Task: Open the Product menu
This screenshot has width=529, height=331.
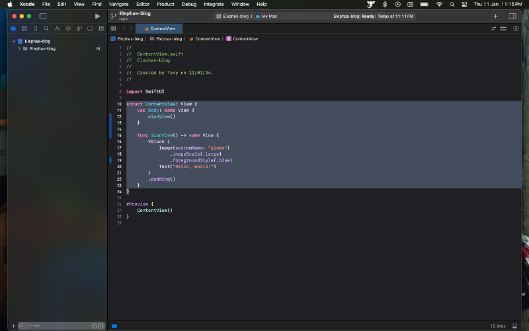Action: point(165,4)
